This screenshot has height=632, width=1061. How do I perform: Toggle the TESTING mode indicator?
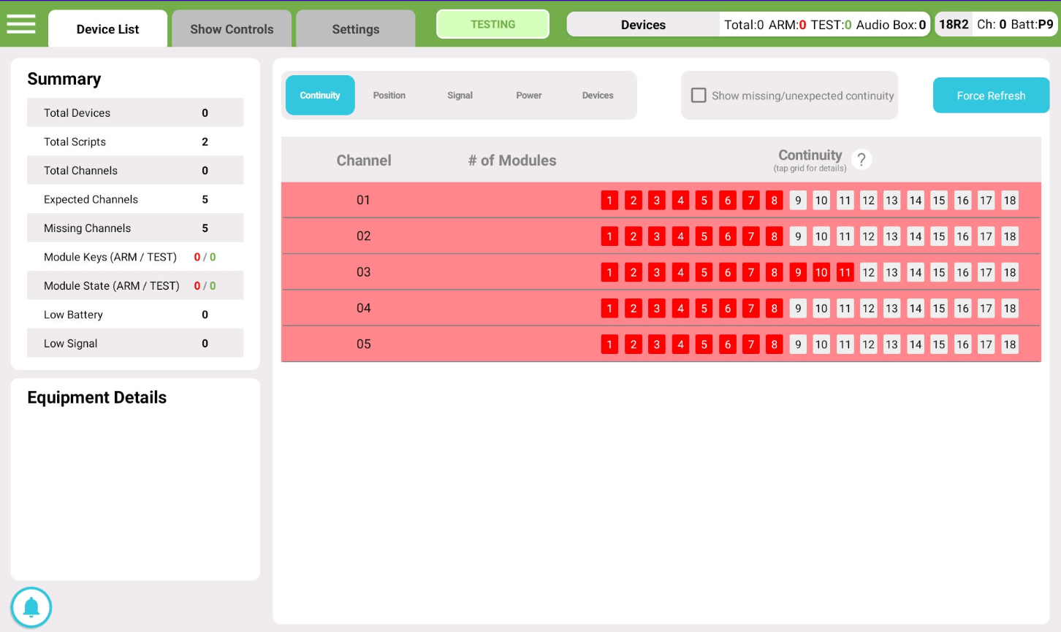click(493, 24)
